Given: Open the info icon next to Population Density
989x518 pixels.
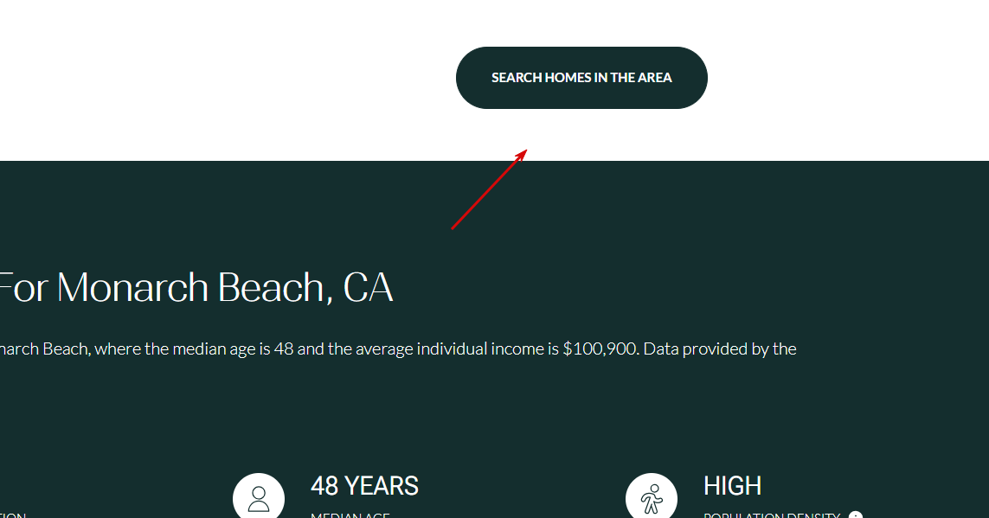Looking at the screenshot, I should tap(855, 515).
